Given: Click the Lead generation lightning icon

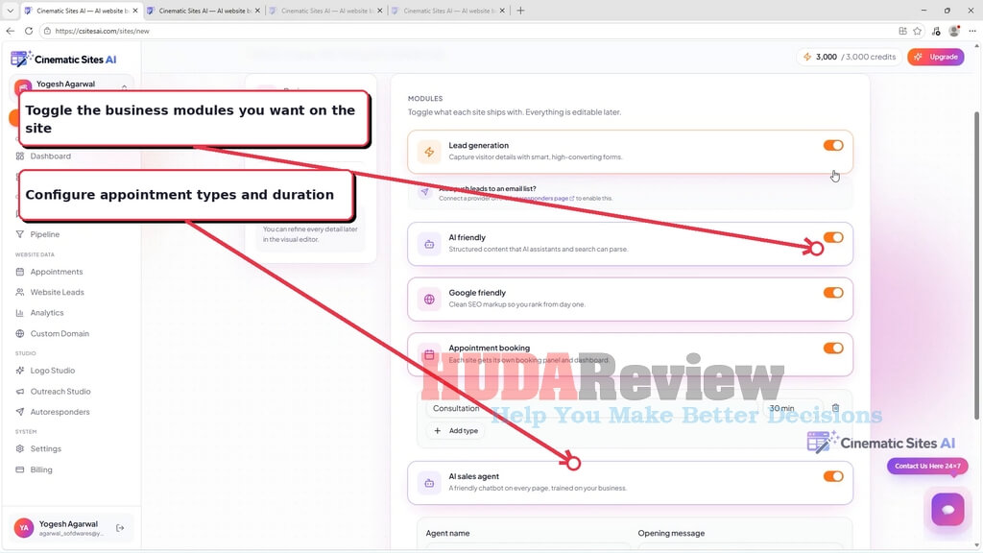Looking at the screenshot, I should 429,152.
